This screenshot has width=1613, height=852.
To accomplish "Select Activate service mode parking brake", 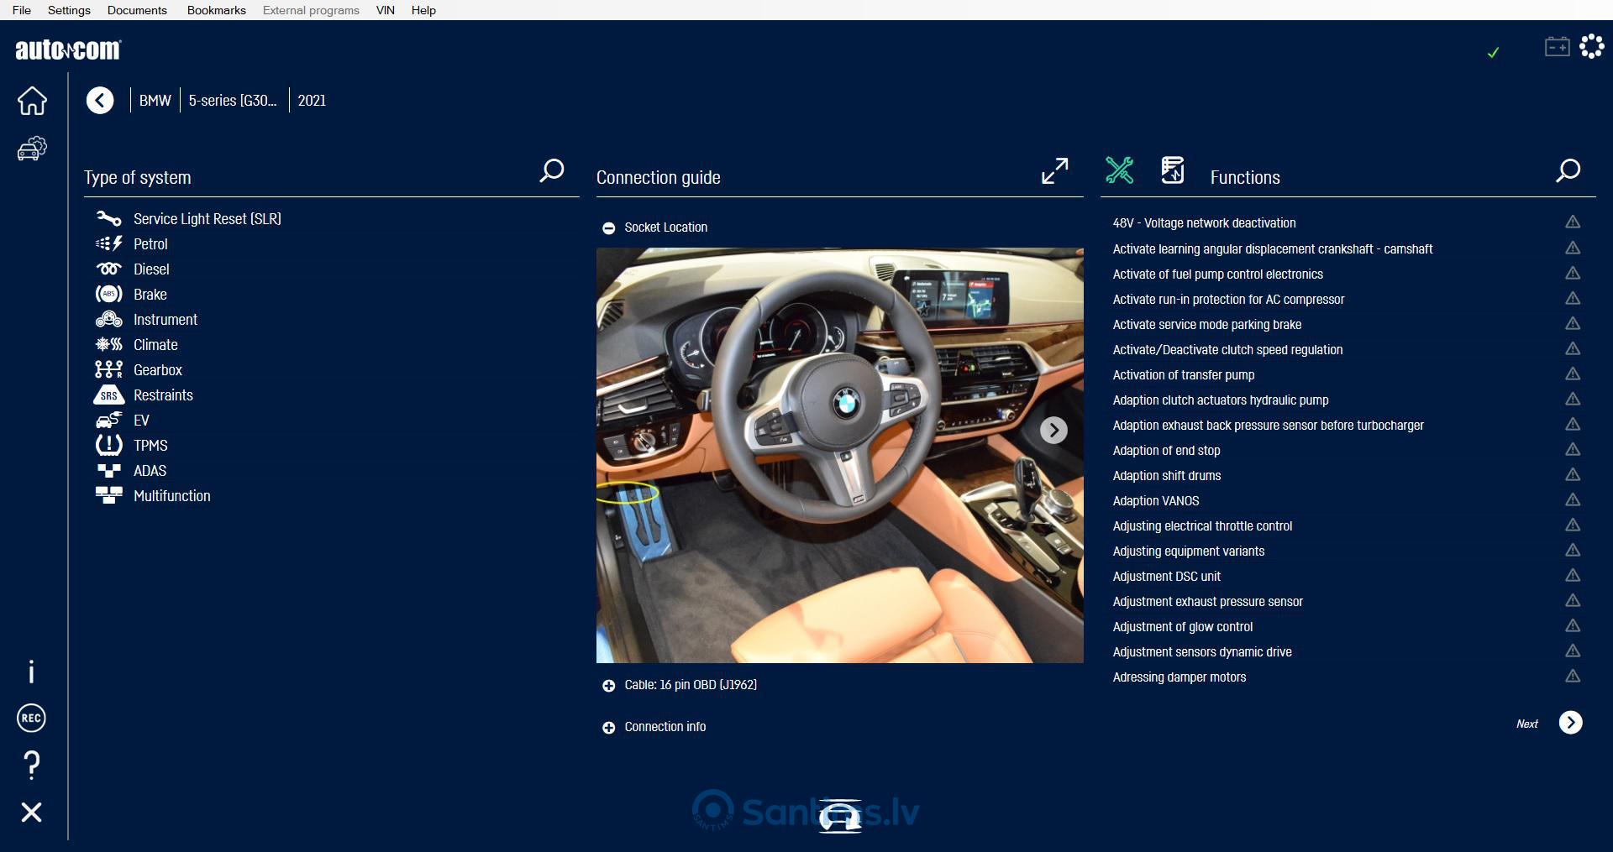I will (x=1206, y=325).
